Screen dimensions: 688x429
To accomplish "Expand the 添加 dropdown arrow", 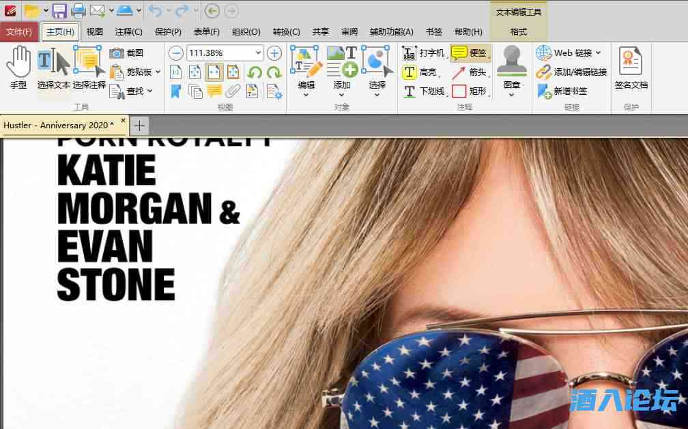I will coord(342,94).
